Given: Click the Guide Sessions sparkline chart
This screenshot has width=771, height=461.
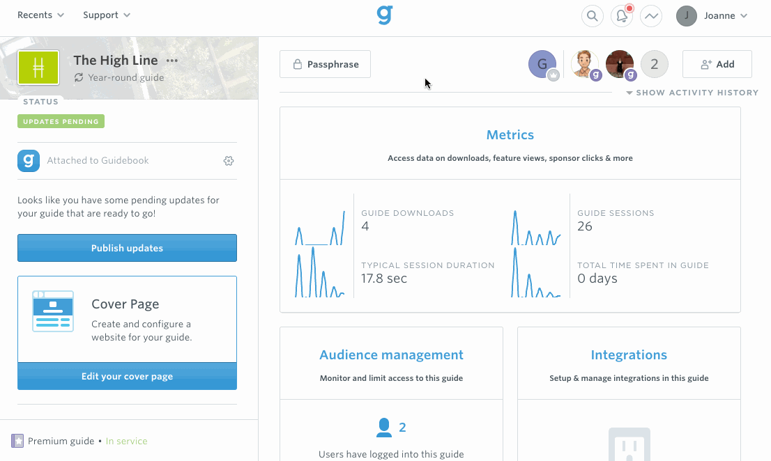Looking at the screenshot, I should coord(536,228).
